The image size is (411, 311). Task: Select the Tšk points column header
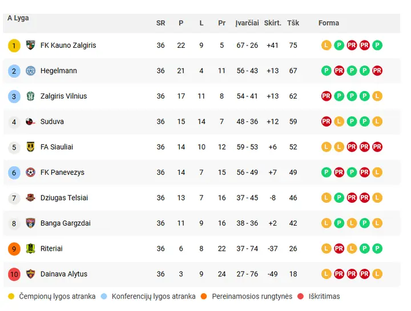point(293,23)
